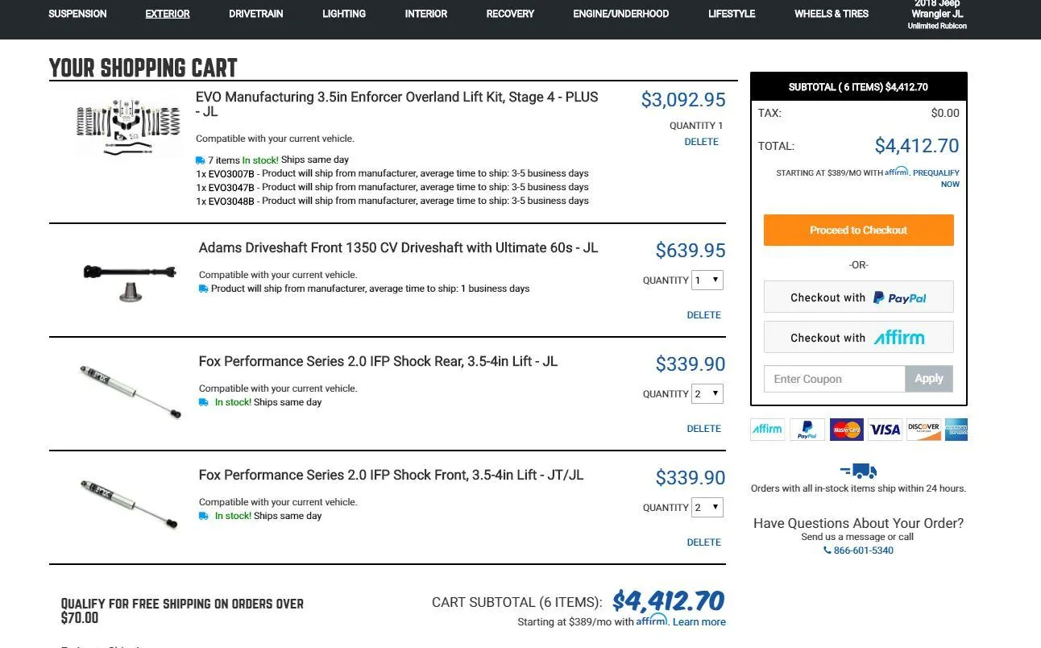Open the Engine/Underhood menu
Screen dimensions: 1041x648
tap(621, 14)
